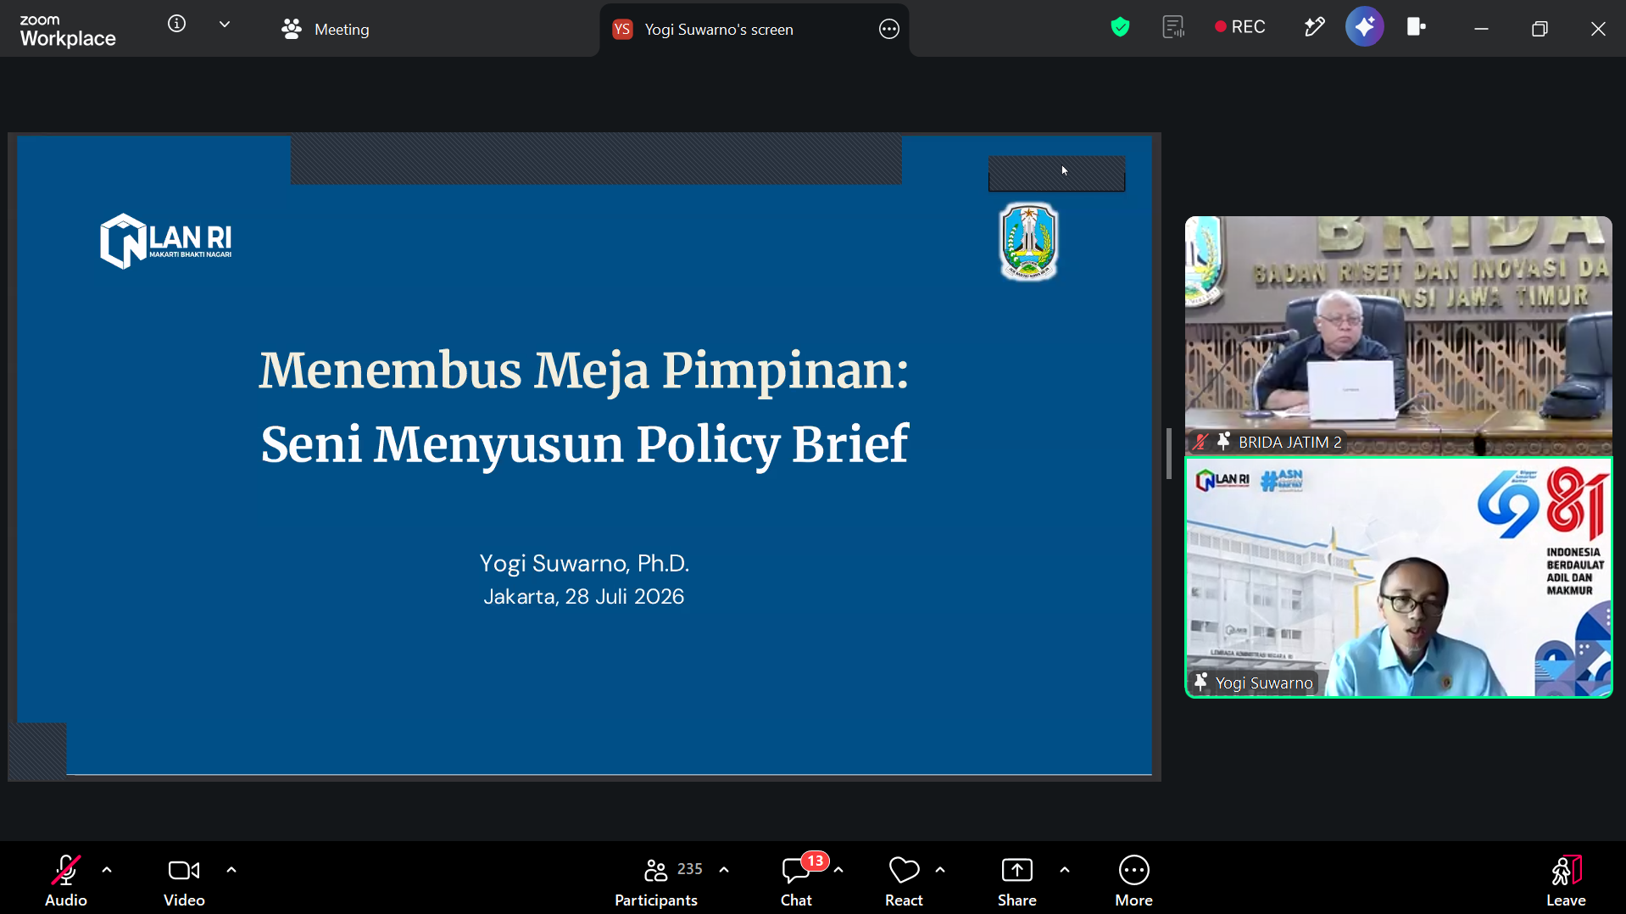Viewport: 1626px width, 914px height.
Task: Toggle camera with the Video button
Action: point(184,881)
